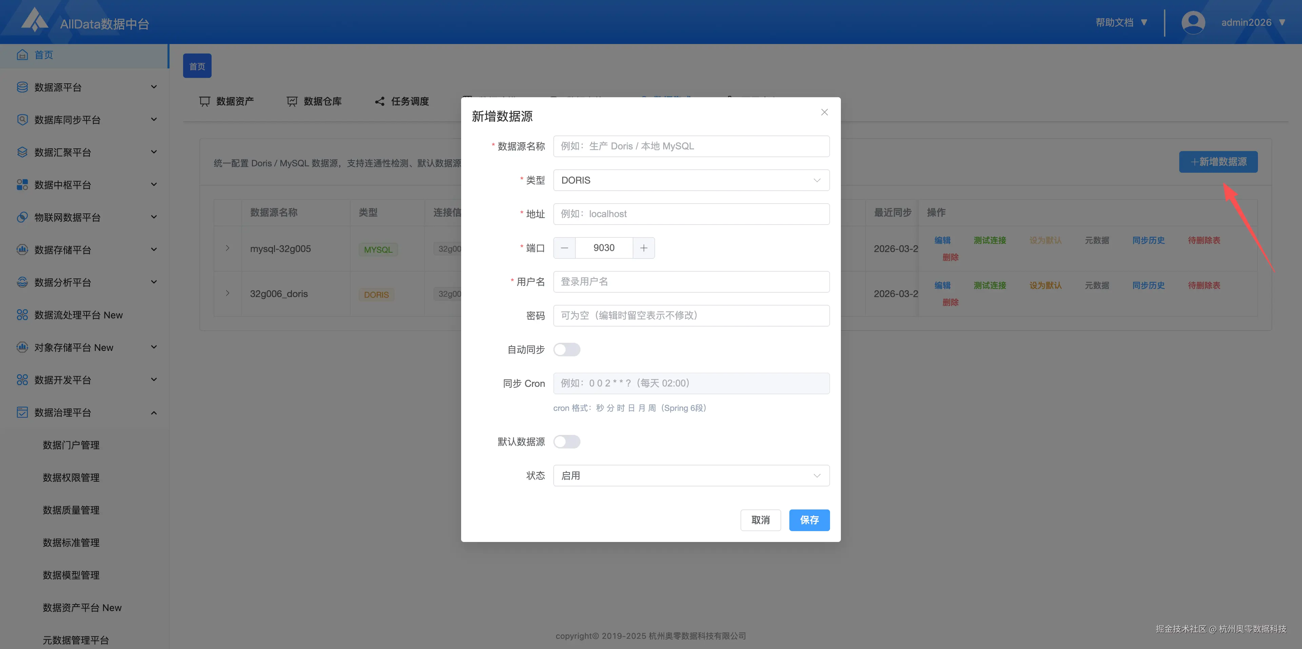Open the 状态 启用 dropdown
This screenshot has height=649, width=1302.
[x=691, y=476]
